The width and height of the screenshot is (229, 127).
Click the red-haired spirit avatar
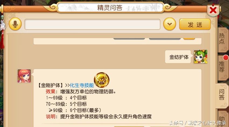(x=24, y=76)
